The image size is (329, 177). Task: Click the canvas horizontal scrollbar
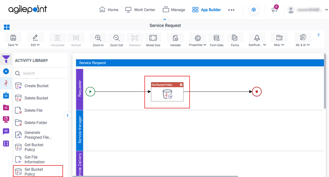pos(155,176)
